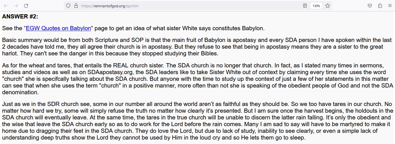The width and height of the screenshot is (395, 144).
Task: Reload the current page
Action: (26, 6)
